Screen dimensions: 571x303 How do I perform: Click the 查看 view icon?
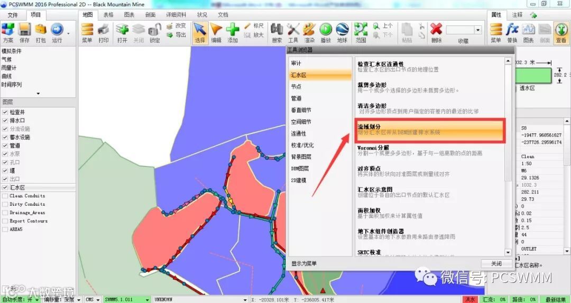[561, 33]
